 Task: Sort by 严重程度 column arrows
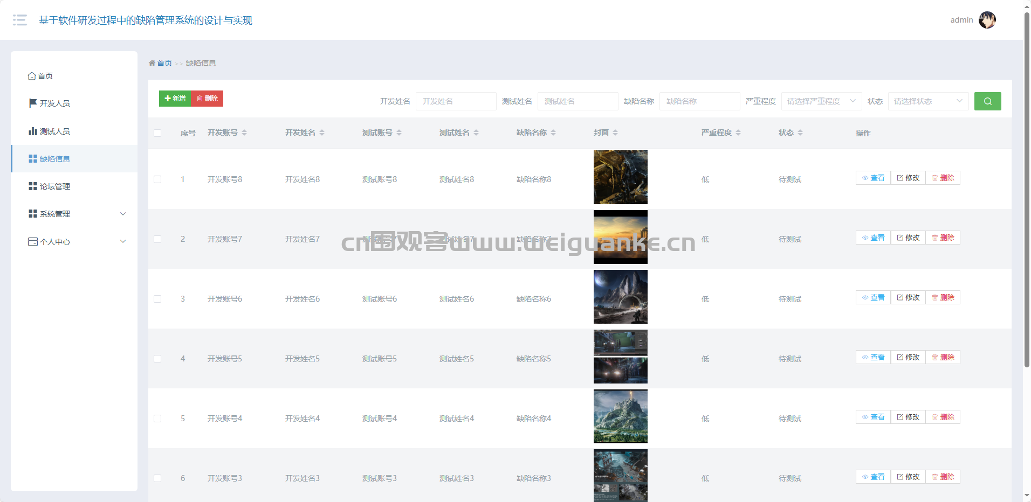click(738, 133)
